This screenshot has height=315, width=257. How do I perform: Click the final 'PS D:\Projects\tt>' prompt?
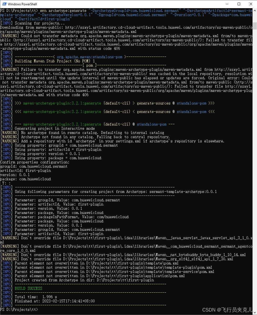click(19, 309)
